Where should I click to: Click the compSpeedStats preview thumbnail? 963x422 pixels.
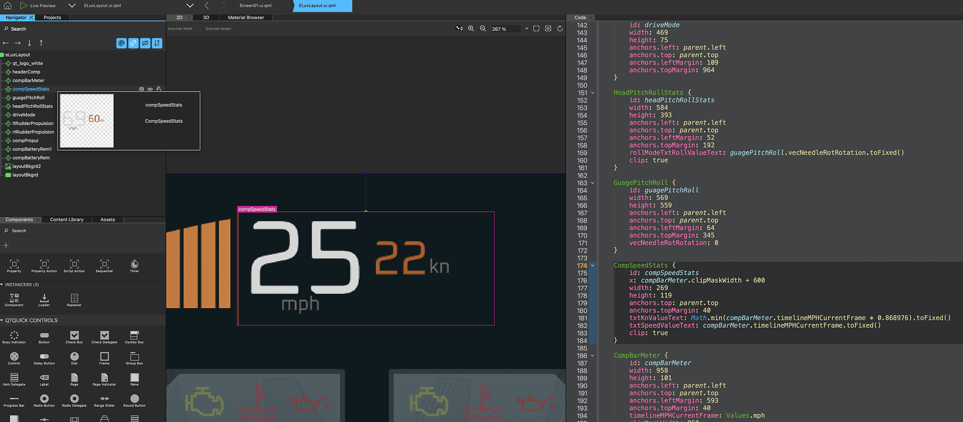pos(87,121)
